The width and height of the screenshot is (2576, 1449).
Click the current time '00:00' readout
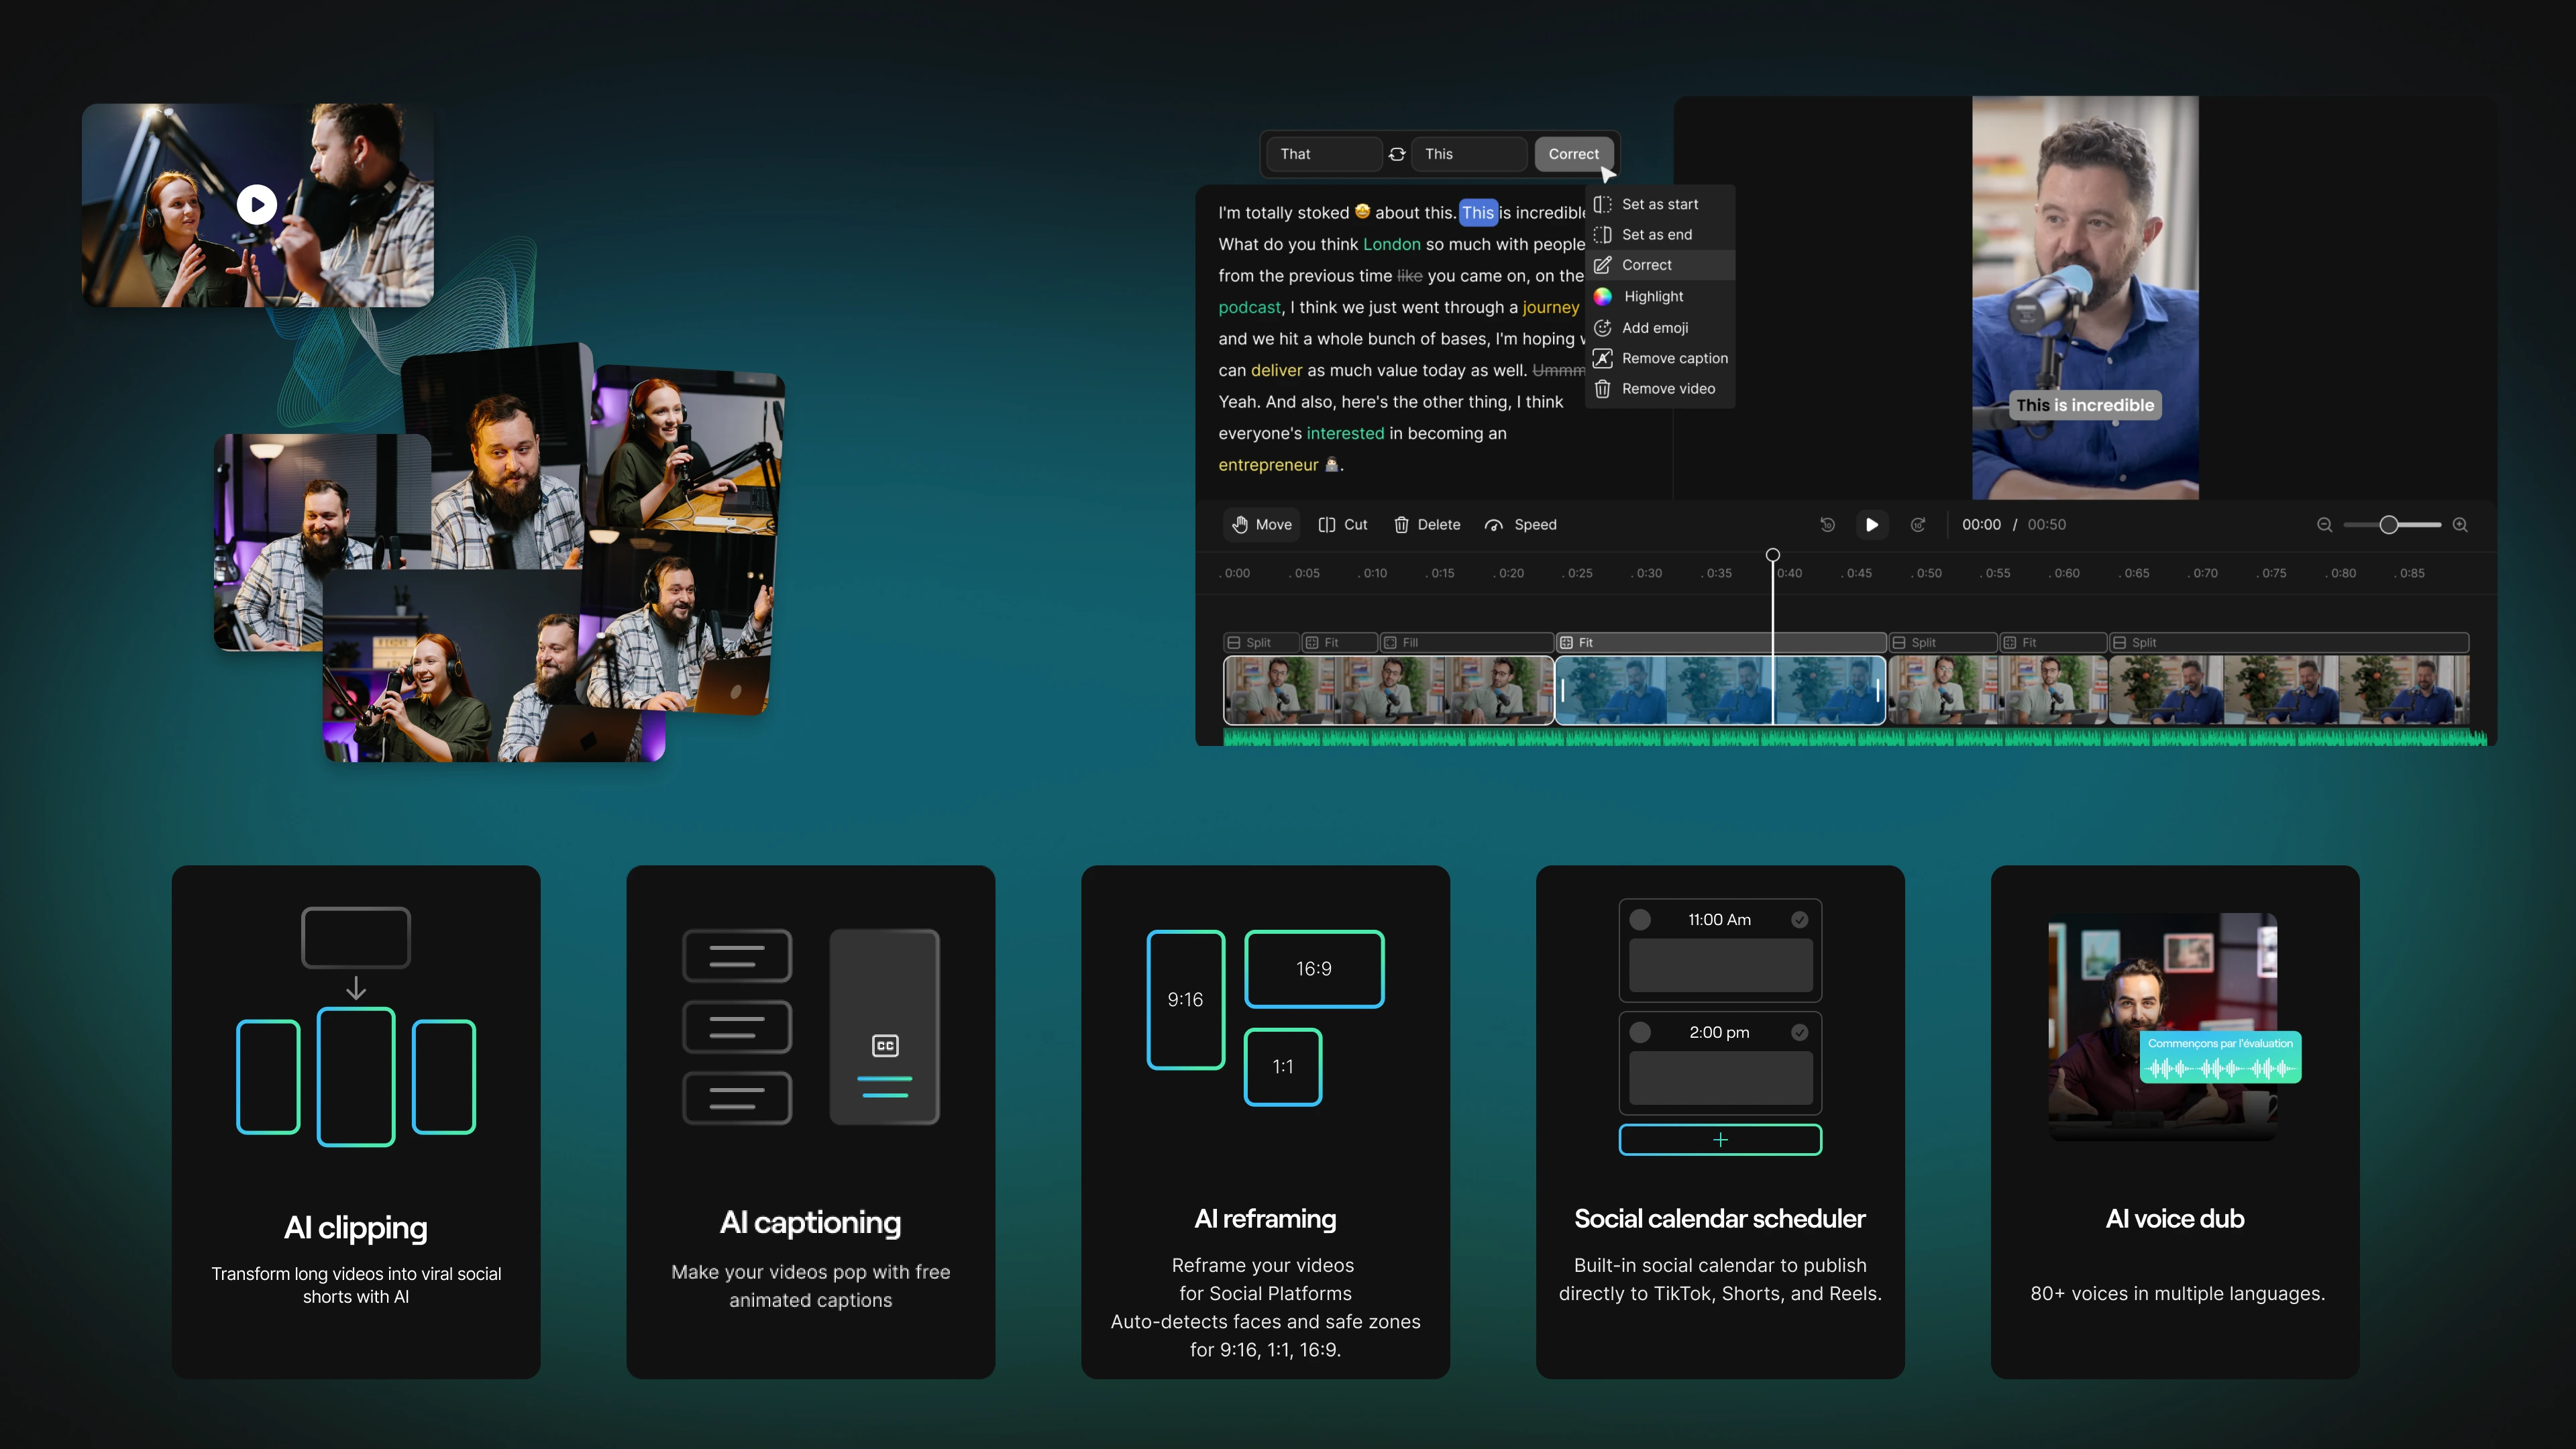click(1981, 524)
